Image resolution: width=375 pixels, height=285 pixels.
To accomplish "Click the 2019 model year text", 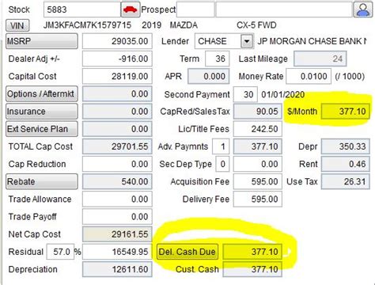I will [152, 25].
